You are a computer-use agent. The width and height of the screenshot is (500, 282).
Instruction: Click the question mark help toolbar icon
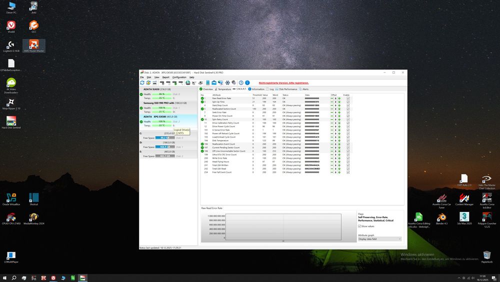pyautogui.click(x=241, y=83)
